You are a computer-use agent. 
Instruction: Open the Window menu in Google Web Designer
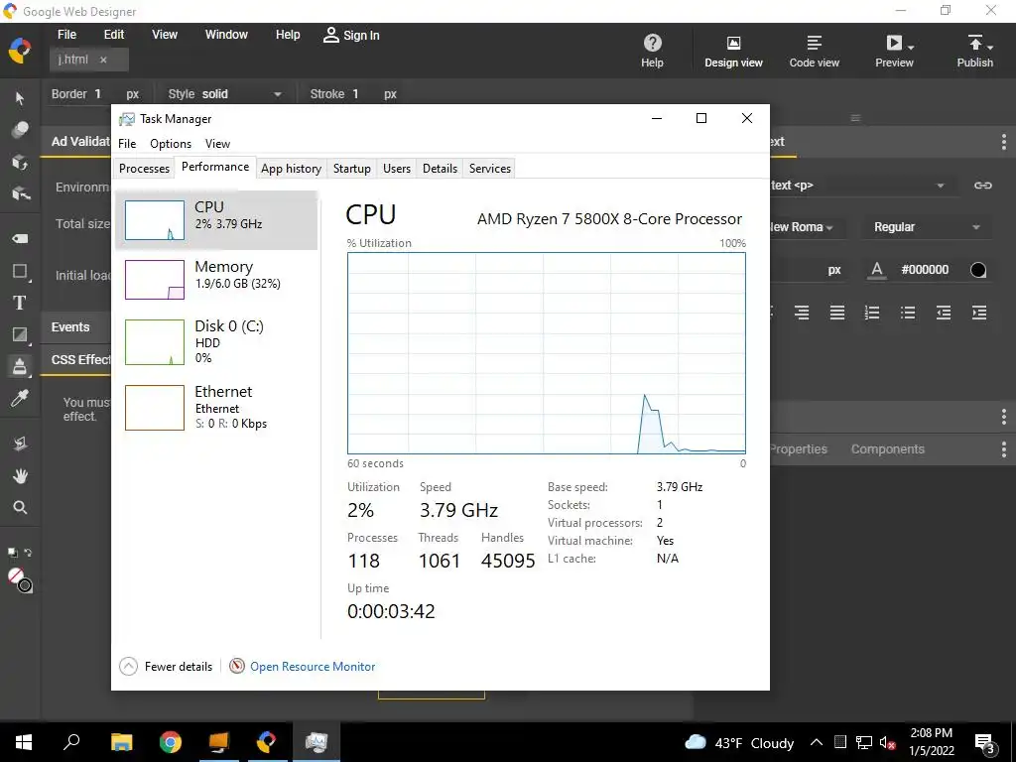point(226,35)
